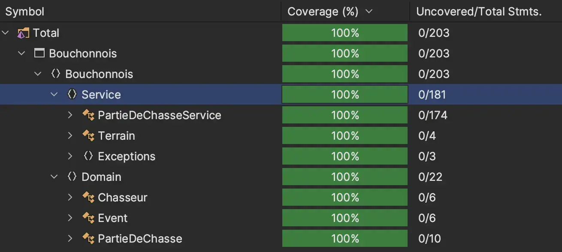Click the Terrain 100% coverage bar
The height and width of the screenshot is (252, 562).
(x=345, y=136)
